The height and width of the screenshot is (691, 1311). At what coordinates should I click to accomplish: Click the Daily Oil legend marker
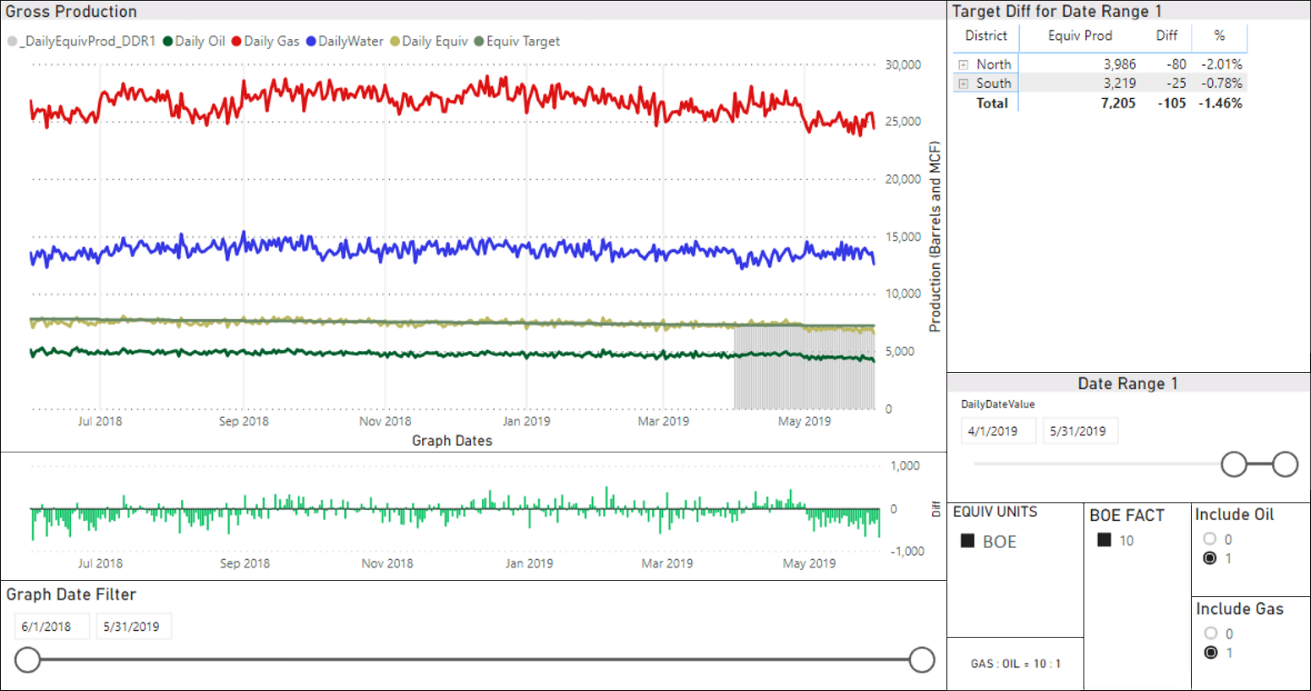[x=168, y=41]
